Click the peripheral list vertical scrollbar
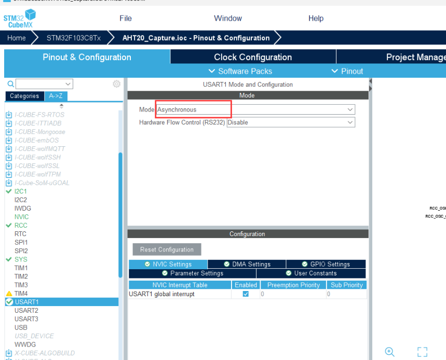446x360 pixels. click(120, 215)
